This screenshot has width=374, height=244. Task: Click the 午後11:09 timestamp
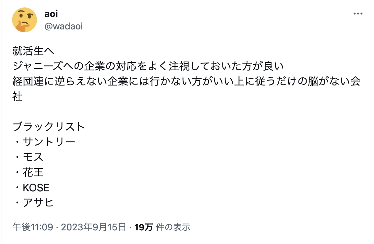[x=33, y=228]
